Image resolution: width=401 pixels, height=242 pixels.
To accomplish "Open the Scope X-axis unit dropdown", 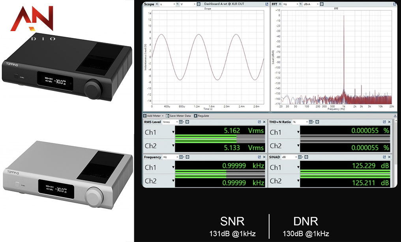I will tap(167, 4).
